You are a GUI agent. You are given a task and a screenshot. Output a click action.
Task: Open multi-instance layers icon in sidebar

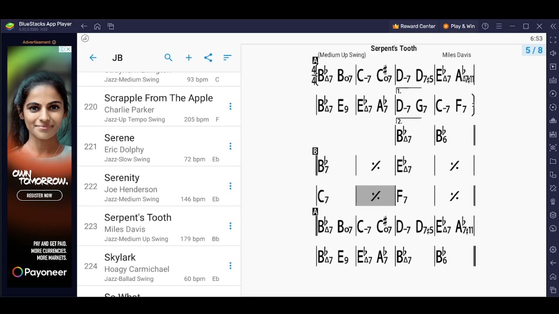click(553, 215)
